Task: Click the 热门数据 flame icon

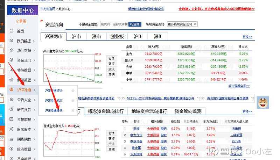Action: pos(12,50)
